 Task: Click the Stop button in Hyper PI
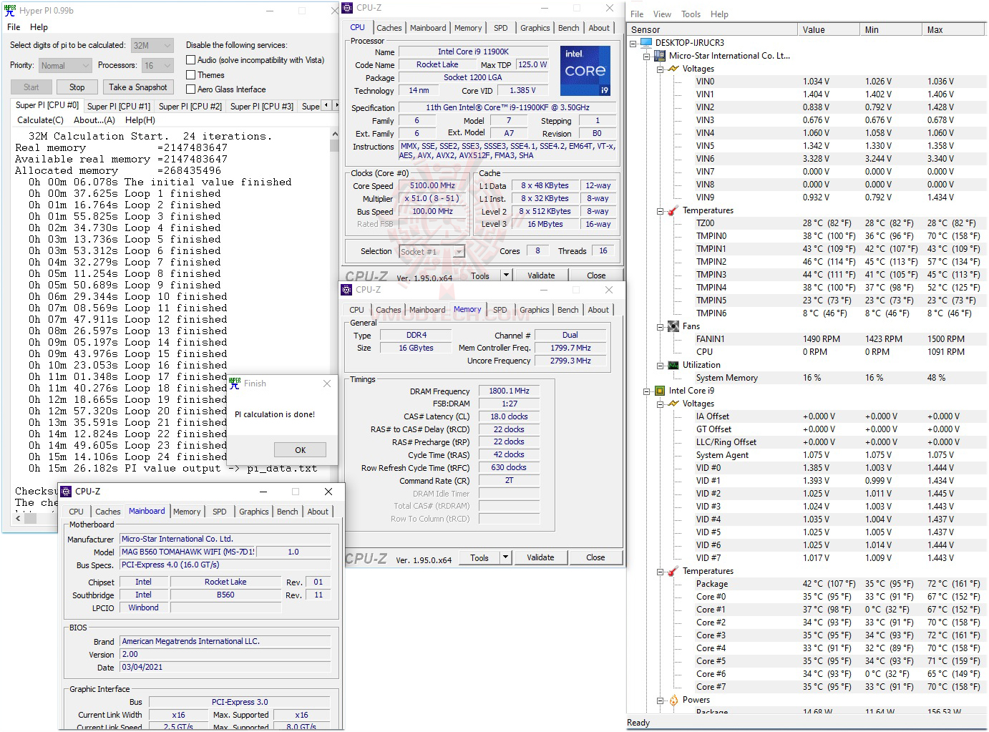(77, 87)
